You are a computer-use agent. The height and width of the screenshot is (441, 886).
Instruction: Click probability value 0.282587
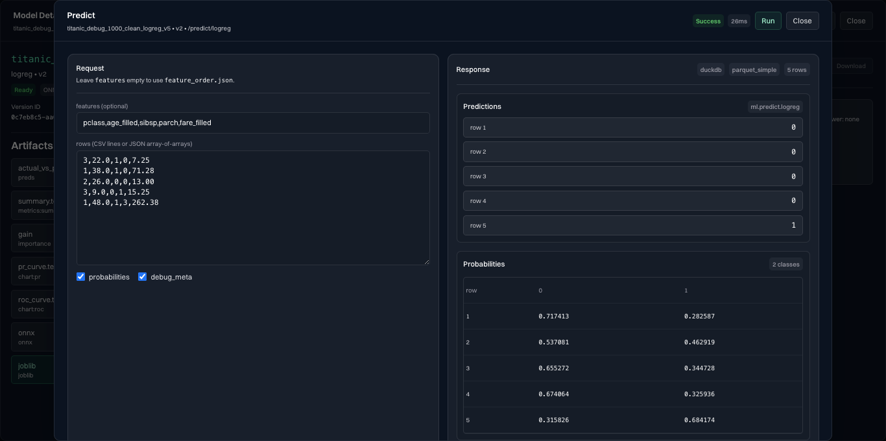pos(699,316)
